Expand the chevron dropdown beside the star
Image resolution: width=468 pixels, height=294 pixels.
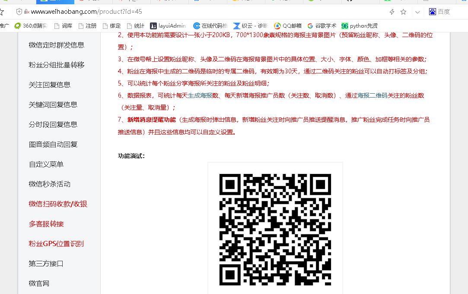[417, 13]
